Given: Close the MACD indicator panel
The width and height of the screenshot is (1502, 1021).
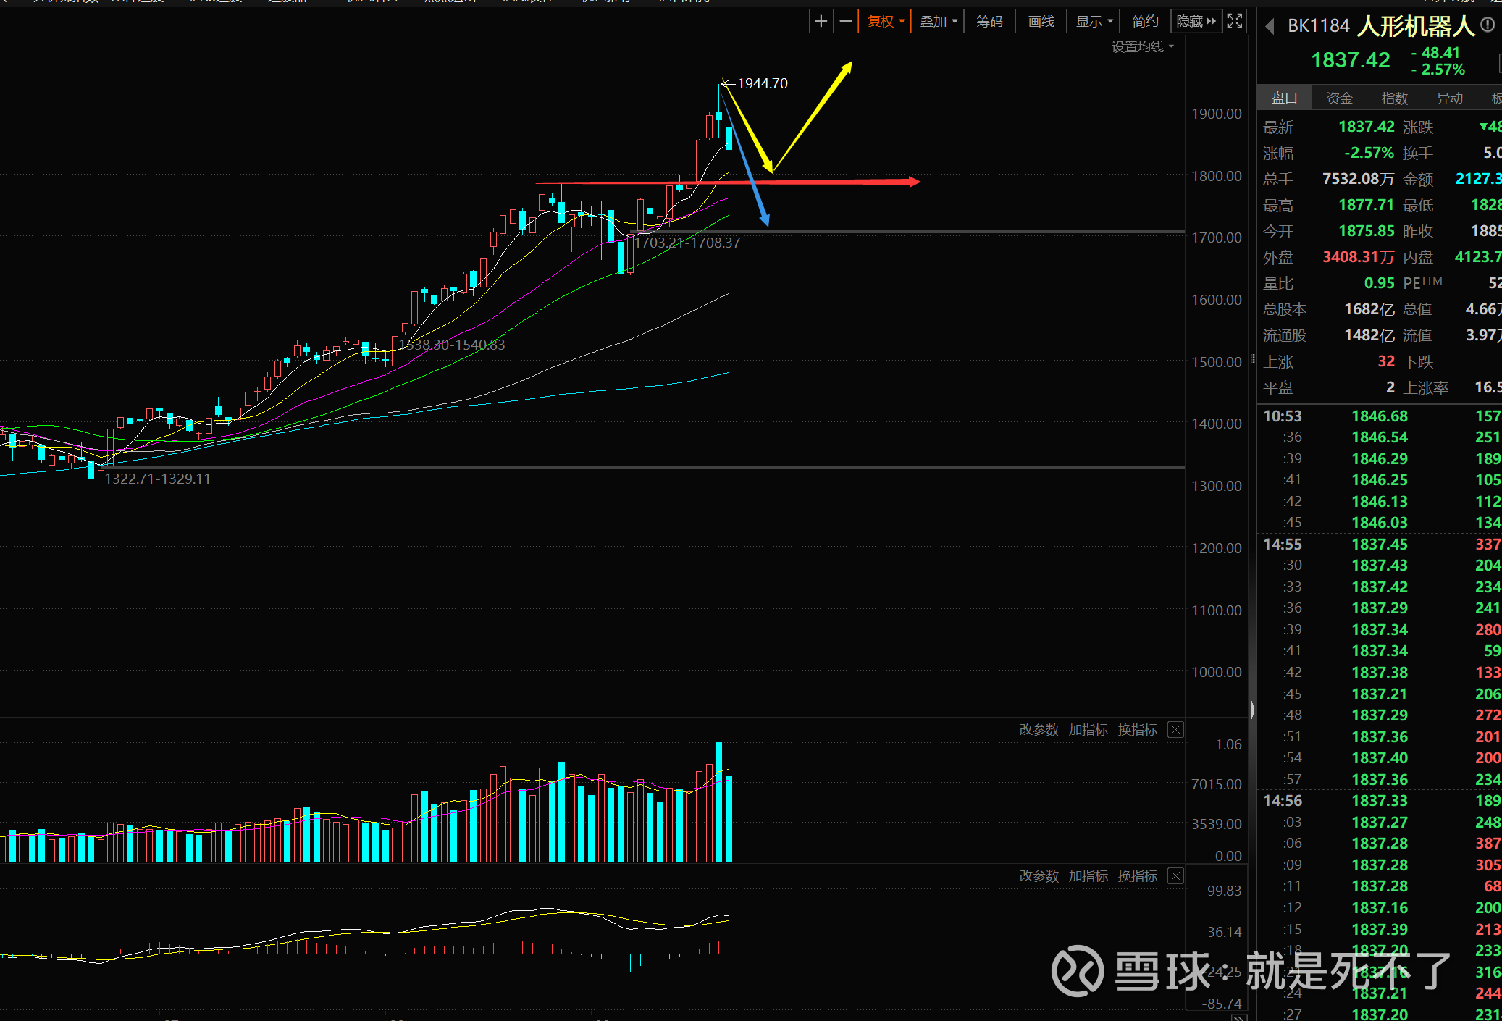Looking at the screenshot, I should point(1176,876).
